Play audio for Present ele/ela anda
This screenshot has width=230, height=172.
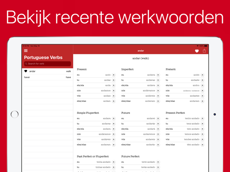click(x=114, y=86)
